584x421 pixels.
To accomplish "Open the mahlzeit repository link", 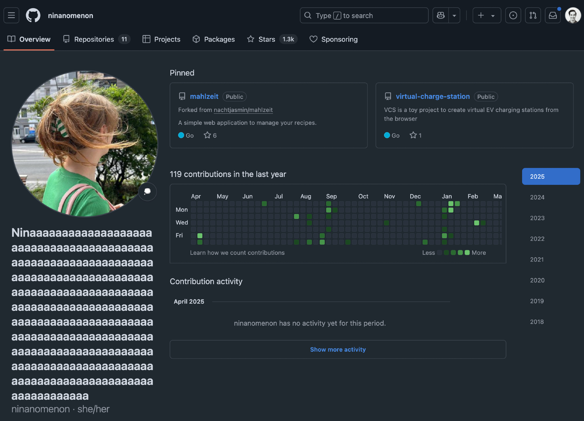I will pyautogui.click(x=204, y=97).
